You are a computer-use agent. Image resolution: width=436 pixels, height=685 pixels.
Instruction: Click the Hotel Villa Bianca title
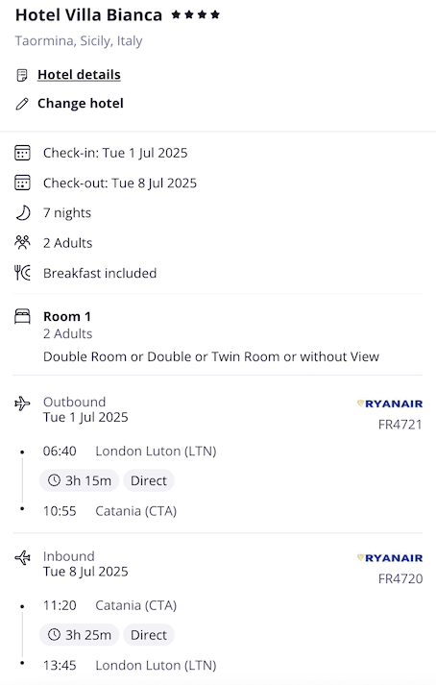click(88, 14)
